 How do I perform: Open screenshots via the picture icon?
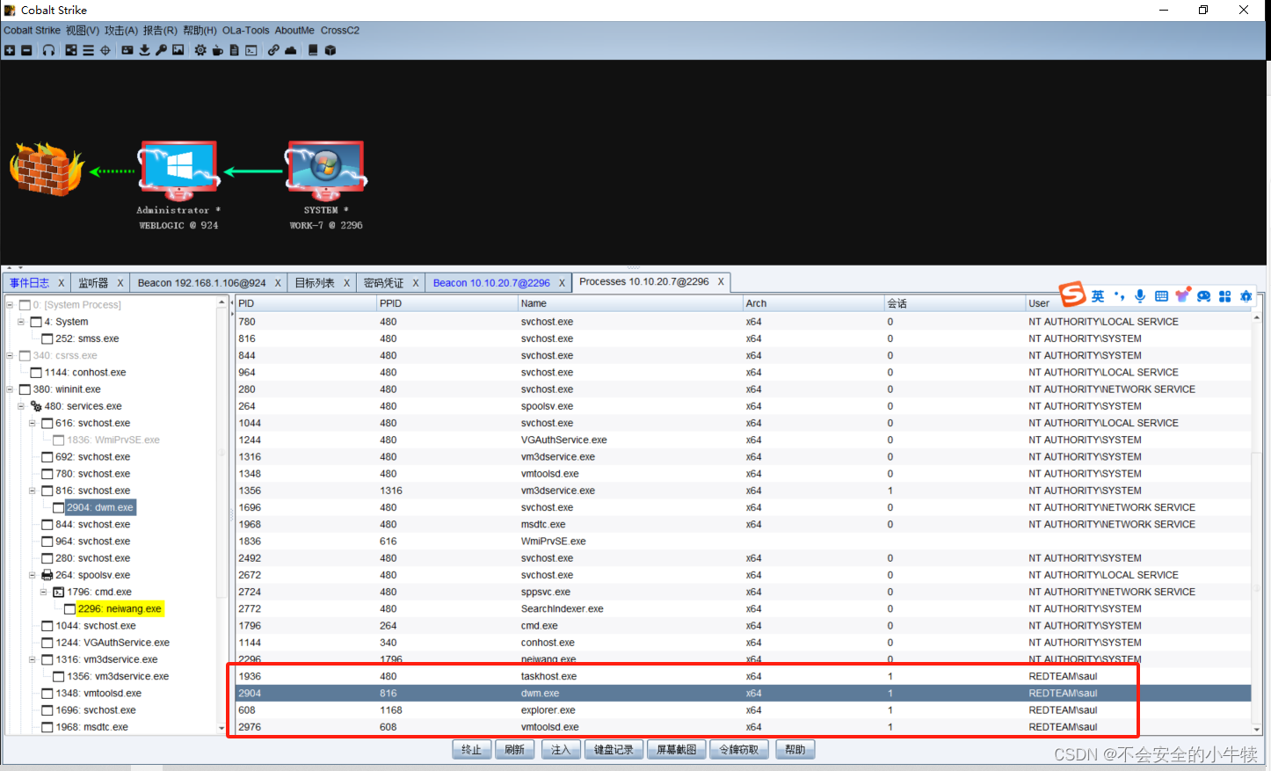(178, 50)
